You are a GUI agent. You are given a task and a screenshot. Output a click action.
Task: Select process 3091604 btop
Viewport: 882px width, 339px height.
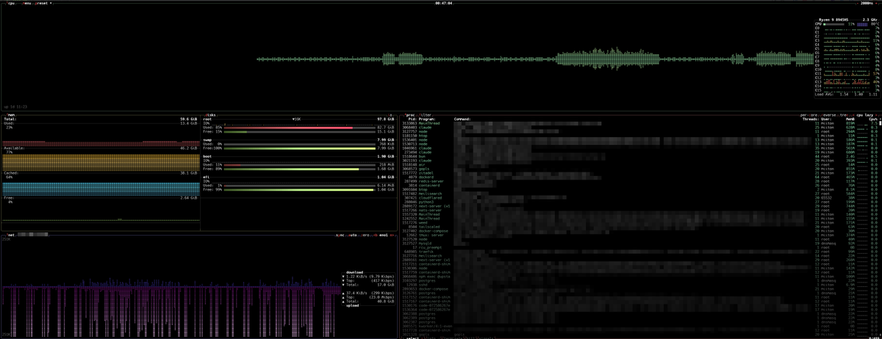(x=640, y=189)
